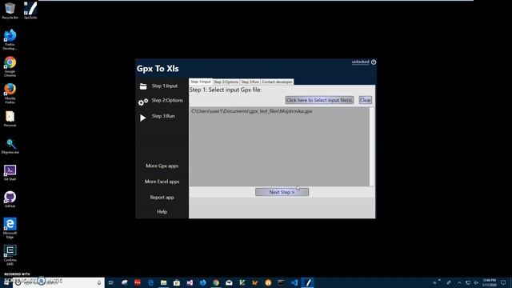Click the Step 2:Options gears icon

pyautogui.click(x=143, y=102)
